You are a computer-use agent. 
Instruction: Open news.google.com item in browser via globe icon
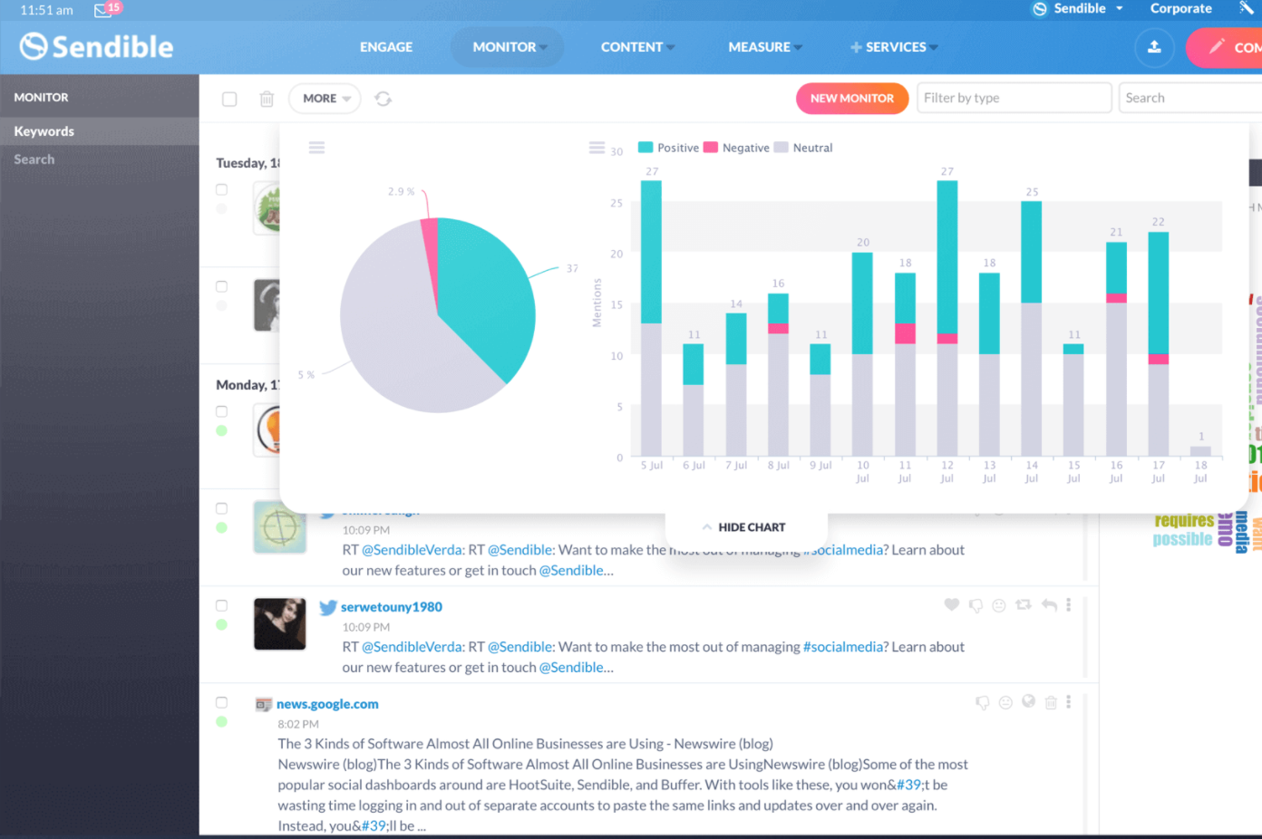[1028, 701]
